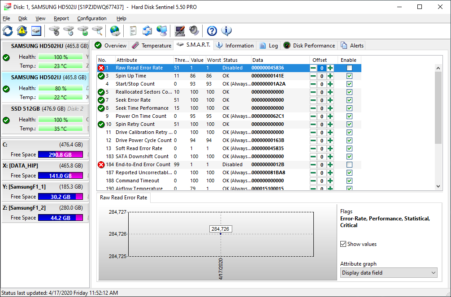Click red X icon on End-to-End Error Count row
The width and height of the screenshot is (451, 297).
[101, 164]
